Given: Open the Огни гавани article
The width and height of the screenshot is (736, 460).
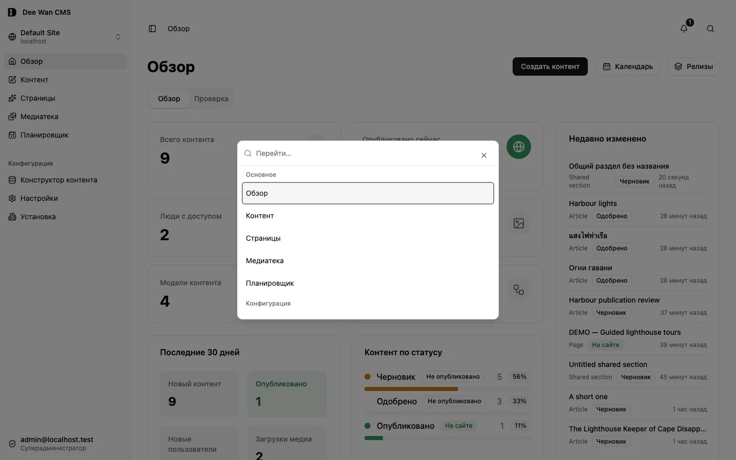Looking at the screenshot, I should click(x=590, y=268).
